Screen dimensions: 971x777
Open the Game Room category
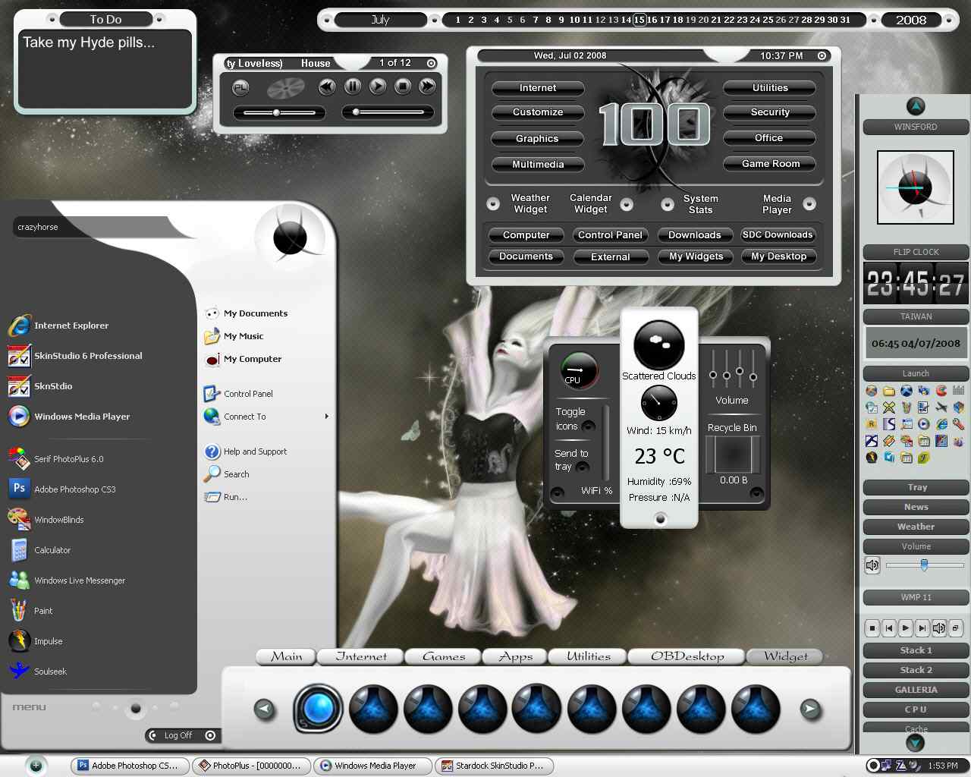(x=770, y=164)
